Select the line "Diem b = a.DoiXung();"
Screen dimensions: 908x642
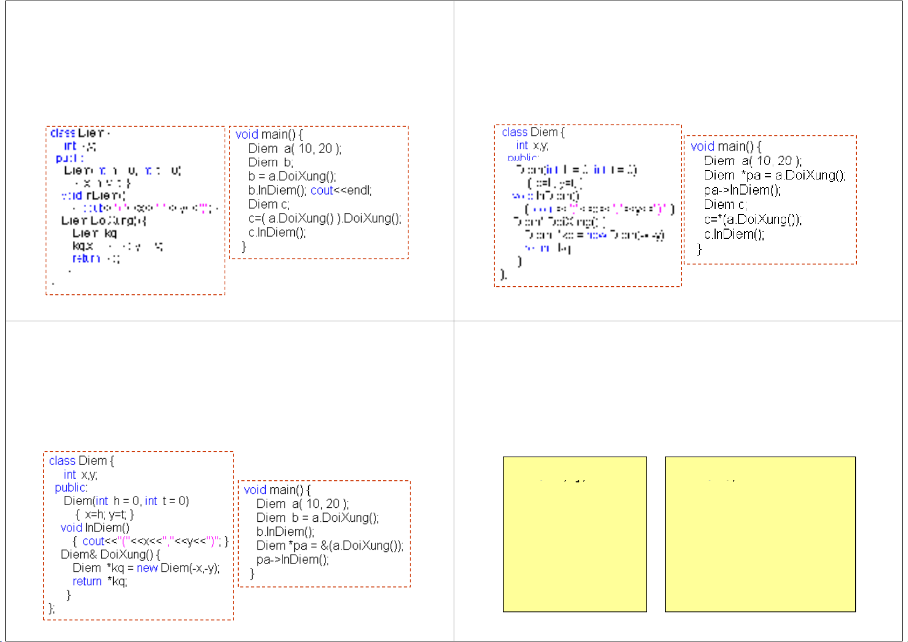click(317, 517)
